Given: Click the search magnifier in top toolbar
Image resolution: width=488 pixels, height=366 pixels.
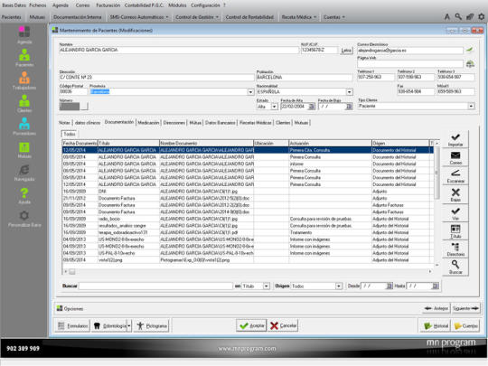Looking at the screenshot, I should 458,17.
